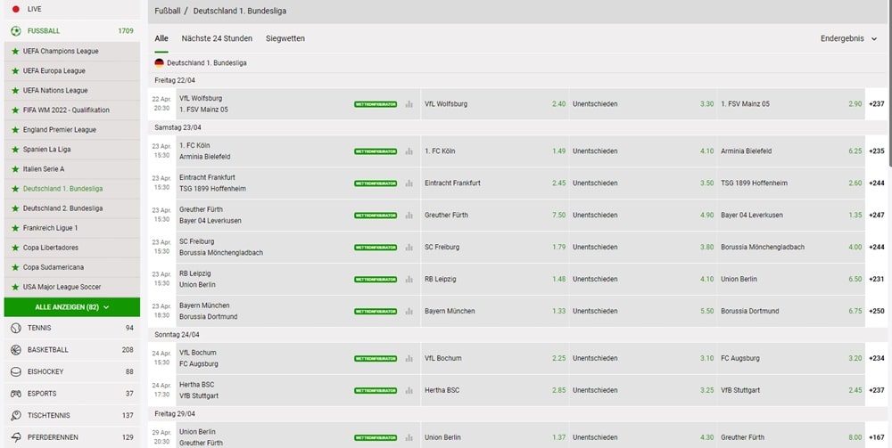Open statistics icon for SC Freiburg match
Viewport: 892px width, 448px height.
[409, 247]
